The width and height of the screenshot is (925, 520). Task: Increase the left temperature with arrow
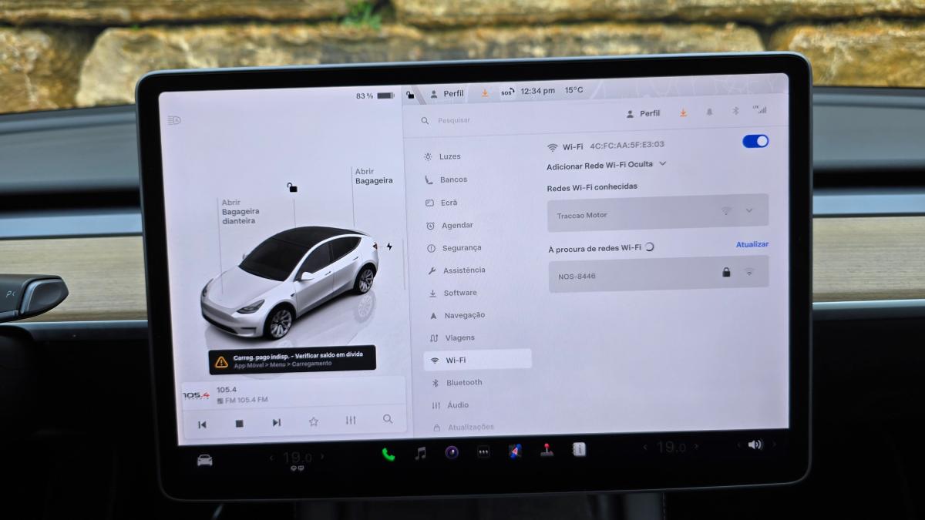[x=321, y=456]
